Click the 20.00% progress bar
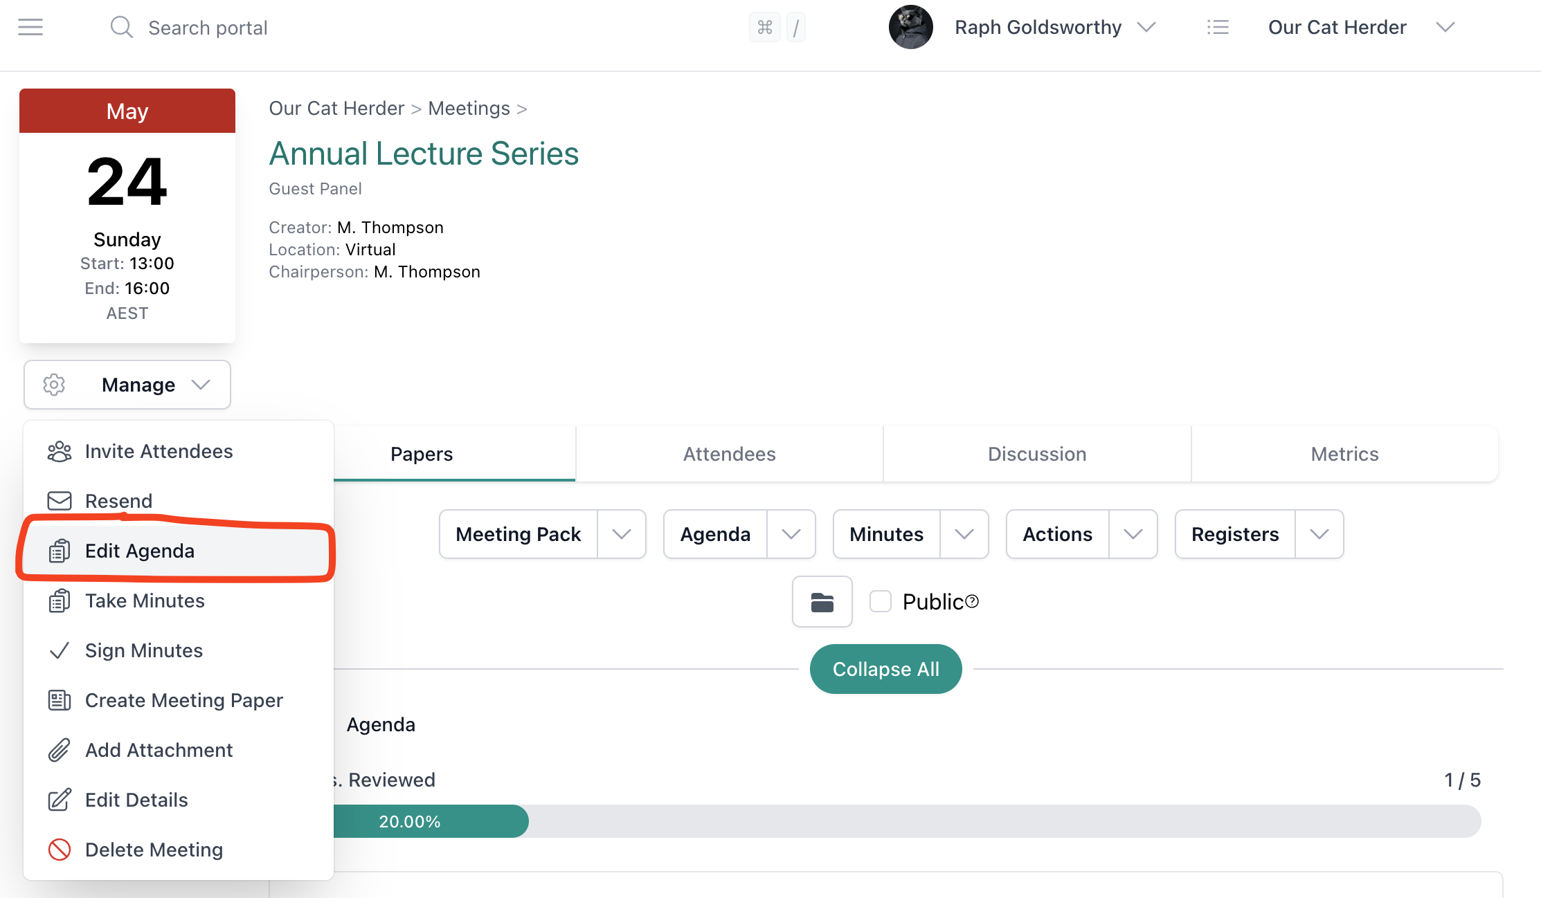Viewport: 1541px width, 898px height. tap(410, 821)
